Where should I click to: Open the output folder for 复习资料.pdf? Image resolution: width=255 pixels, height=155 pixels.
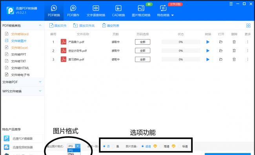pyautogui.click(x=221, y=59)
